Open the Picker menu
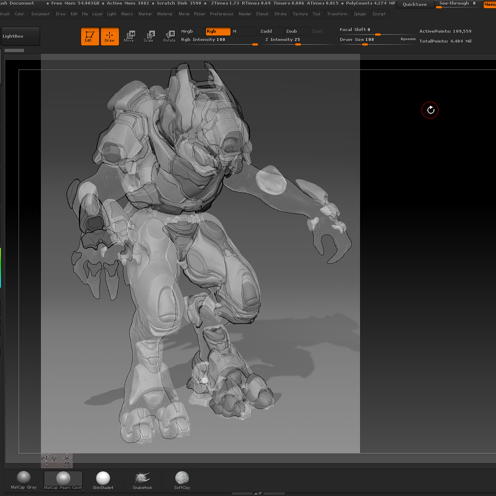The image size is (496, 496). click(x=200, y=14)
